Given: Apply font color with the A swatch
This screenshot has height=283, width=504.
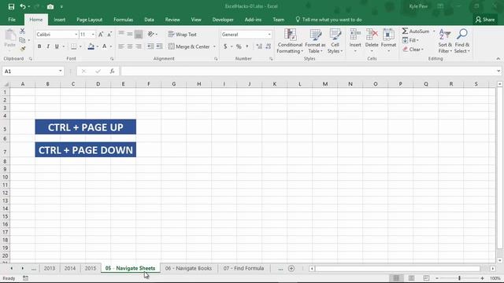Looking at the screenshot, I should pyautogui.click(x=105, y=46).
